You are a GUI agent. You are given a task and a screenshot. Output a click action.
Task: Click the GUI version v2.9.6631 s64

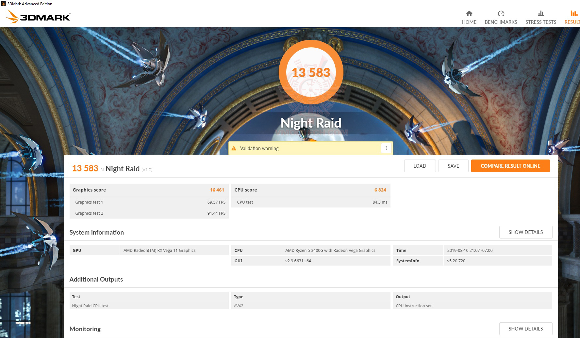point(298,261)
